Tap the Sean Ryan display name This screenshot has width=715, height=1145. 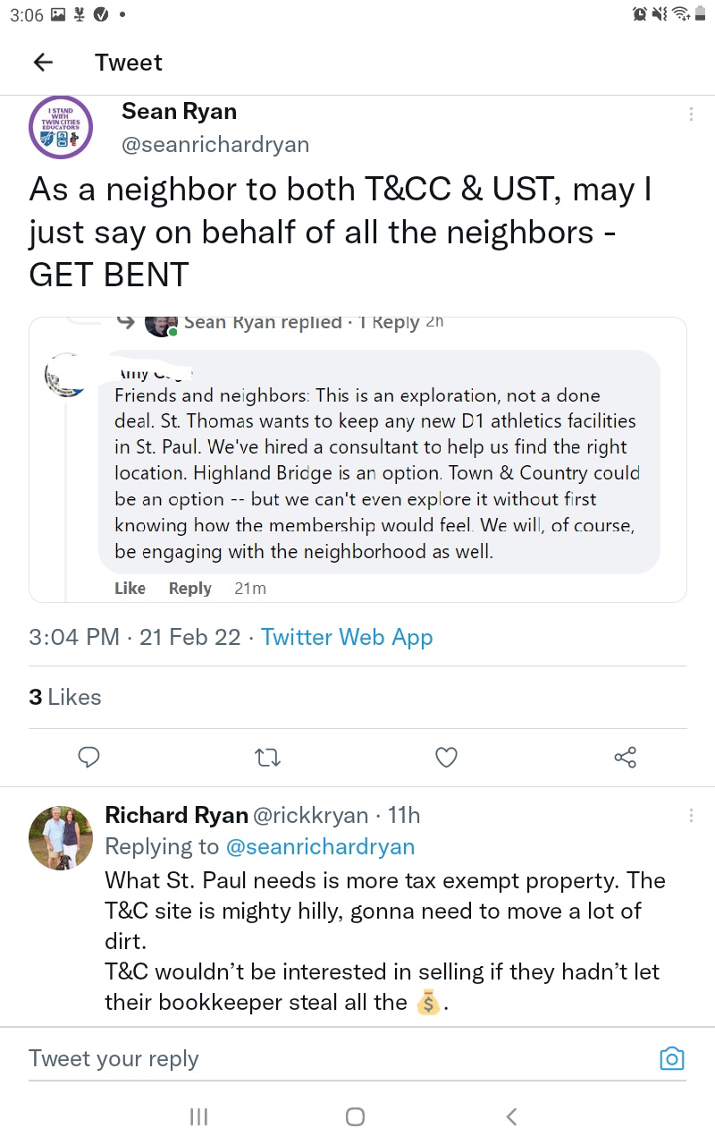coord(179,111)
